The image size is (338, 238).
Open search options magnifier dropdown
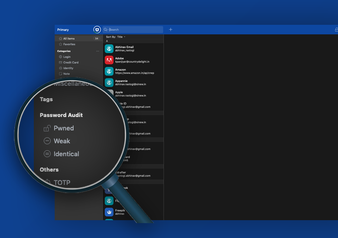pyautogui.click(x=106, y=30)
